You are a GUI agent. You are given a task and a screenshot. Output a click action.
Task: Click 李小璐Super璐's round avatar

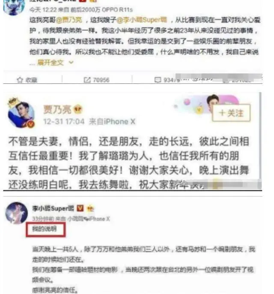[16, 213]
